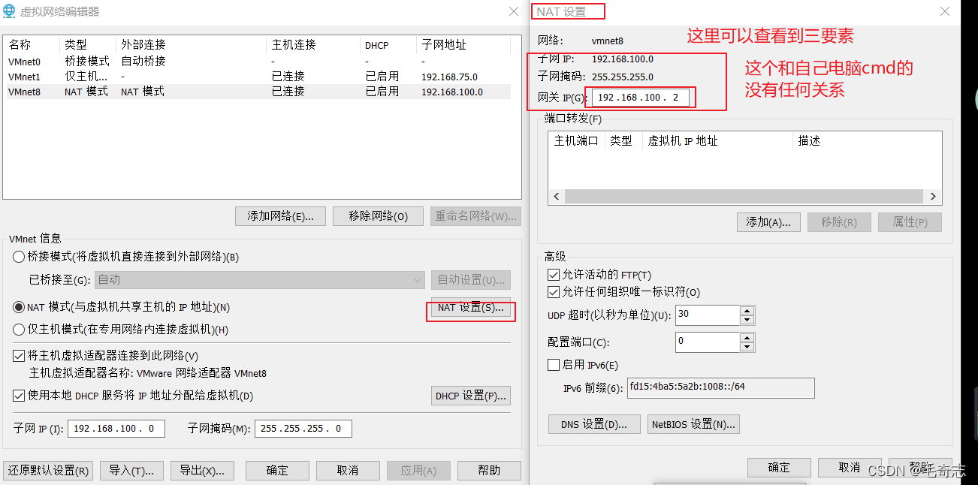Open the NAT 设置(S)... button

point(471,308)
